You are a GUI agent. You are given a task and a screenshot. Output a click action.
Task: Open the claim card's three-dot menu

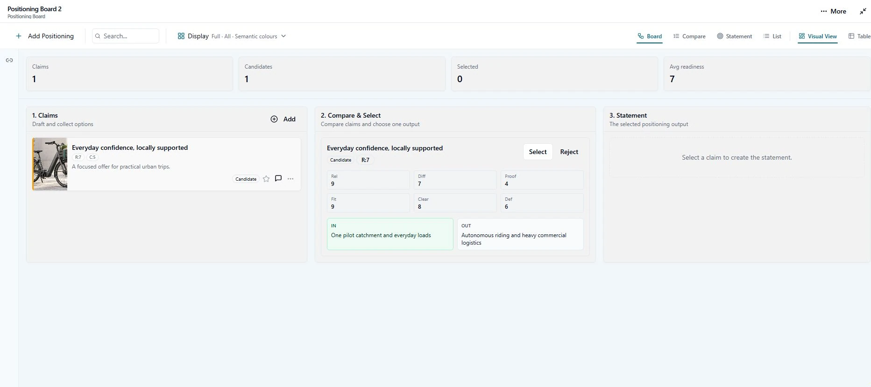(x=290, y=179)
